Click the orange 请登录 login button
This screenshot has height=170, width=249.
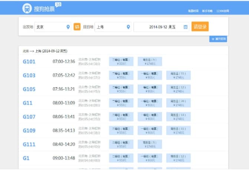click(200, 26)
